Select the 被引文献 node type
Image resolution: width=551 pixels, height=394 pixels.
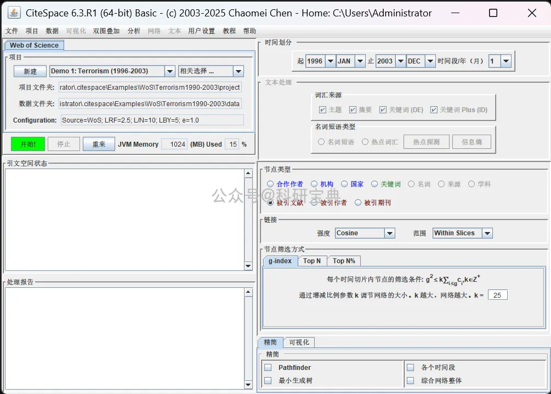[270, 202]
